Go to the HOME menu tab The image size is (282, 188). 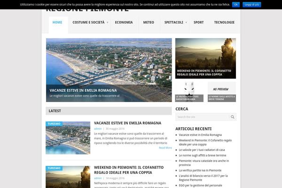coord(57,23)
